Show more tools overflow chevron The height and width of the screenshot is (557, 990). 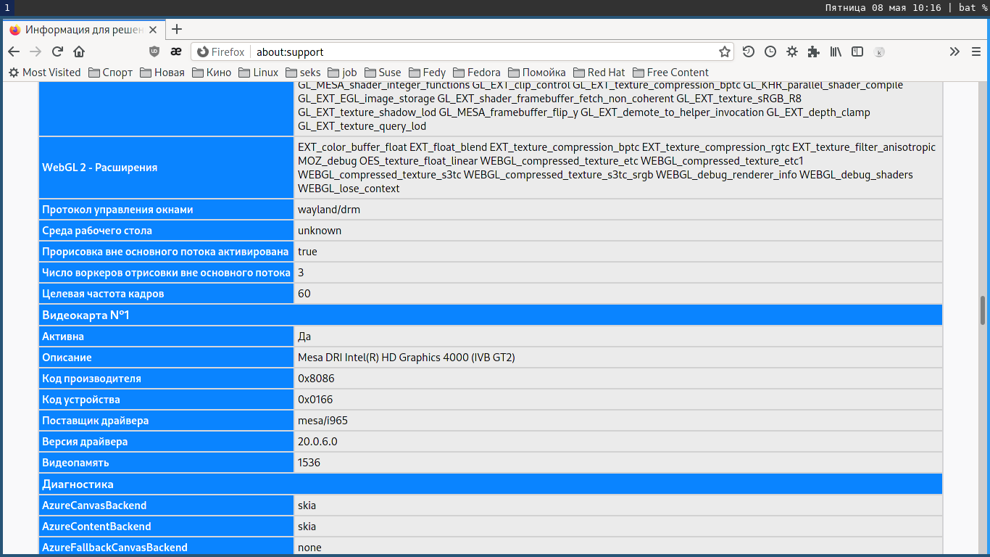pos(954,51)
